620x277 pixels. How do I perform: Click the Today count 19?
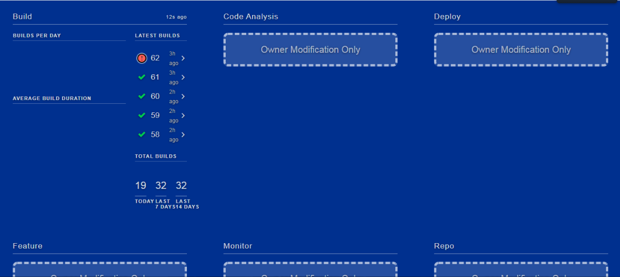[x=141, y=186]
